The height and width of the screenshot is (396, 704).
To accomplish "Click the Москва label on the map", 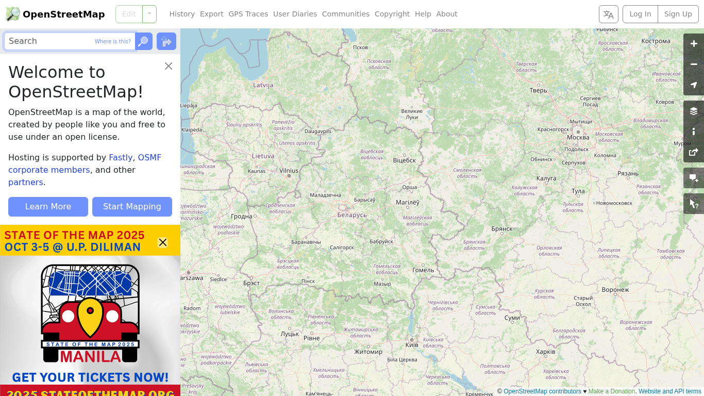I will click(x=578, y=138).
